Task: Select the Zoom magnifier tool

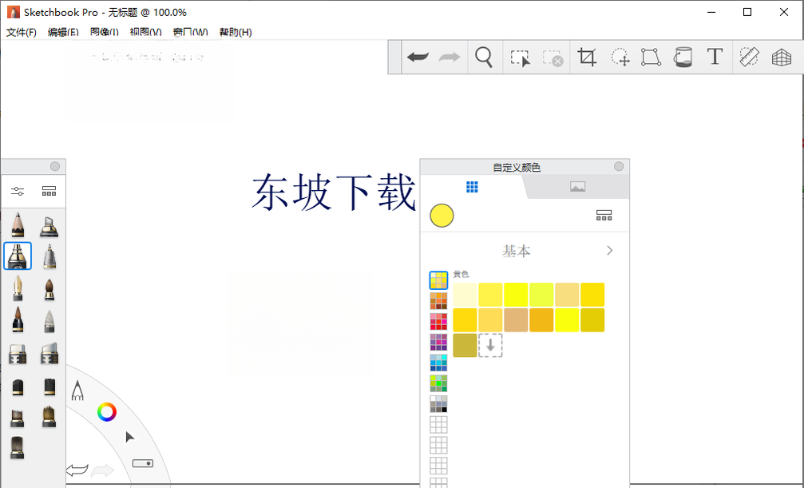Action: 484,57
